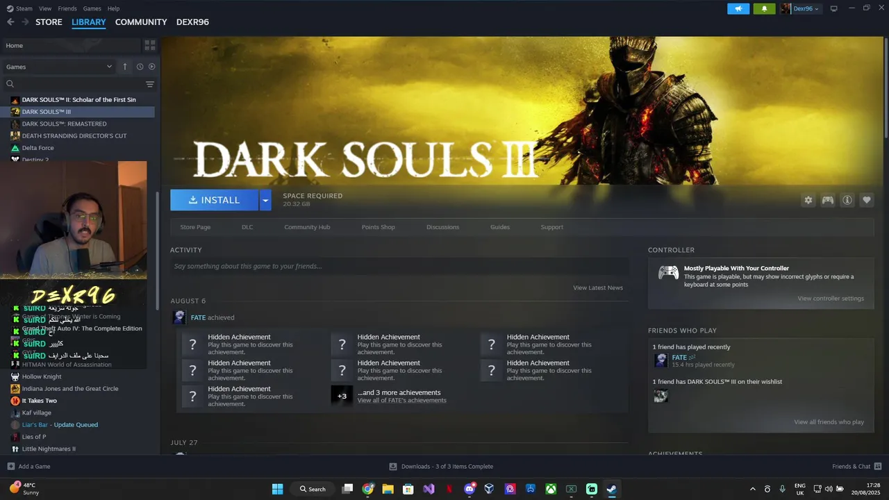The width and height of the screenshot is (889, 500).
Task: Click the blue INSTALL button
Action: (215, 200)
